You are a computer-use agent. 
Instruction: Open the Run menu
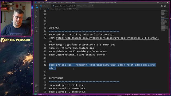coord(63,2)
